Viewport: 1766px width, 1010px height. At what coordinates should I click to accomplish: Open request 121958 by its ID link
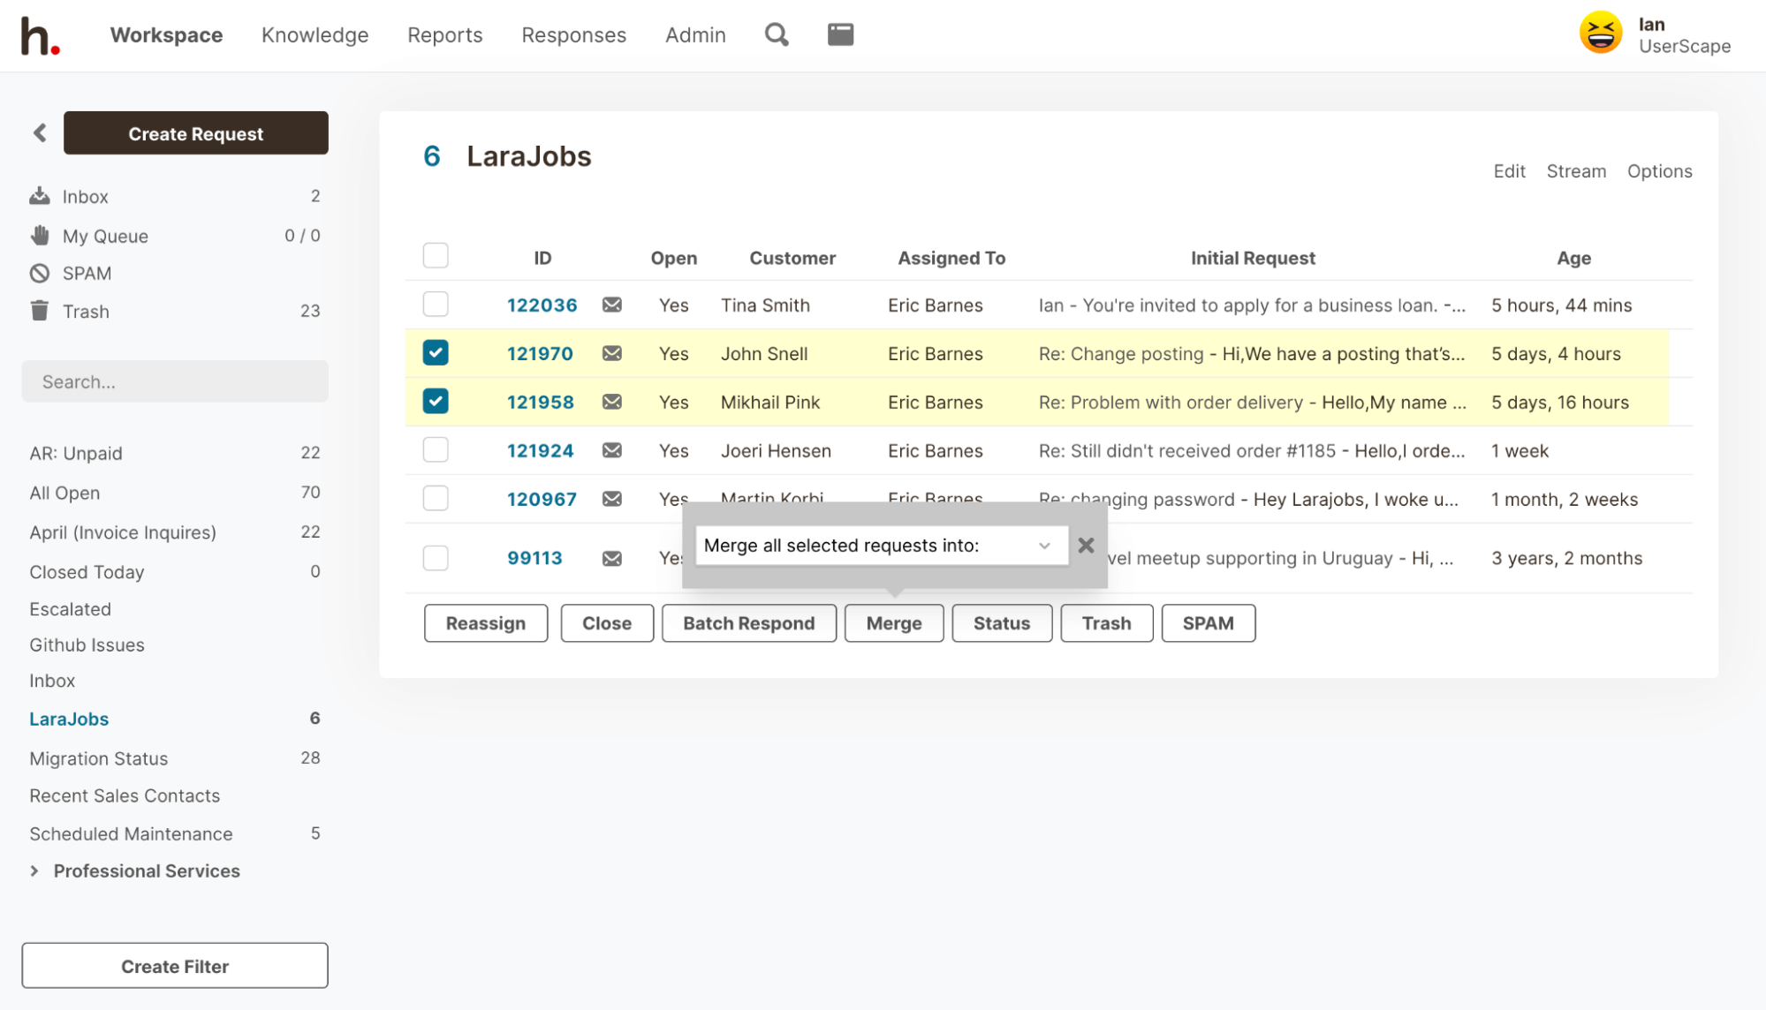[x=540, y=403]
